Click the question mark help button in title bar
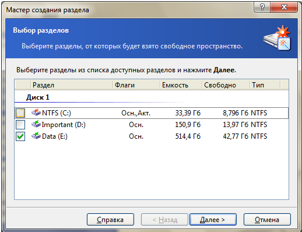The image size is (302, 232). pyautogui.click(x=262, y=8)
